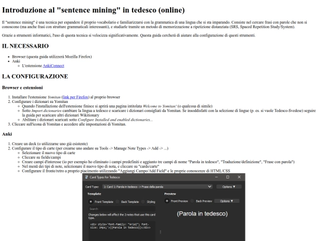
Task: Click the "(Parola in tedesco)" preview text
Action: pos(202,214)
